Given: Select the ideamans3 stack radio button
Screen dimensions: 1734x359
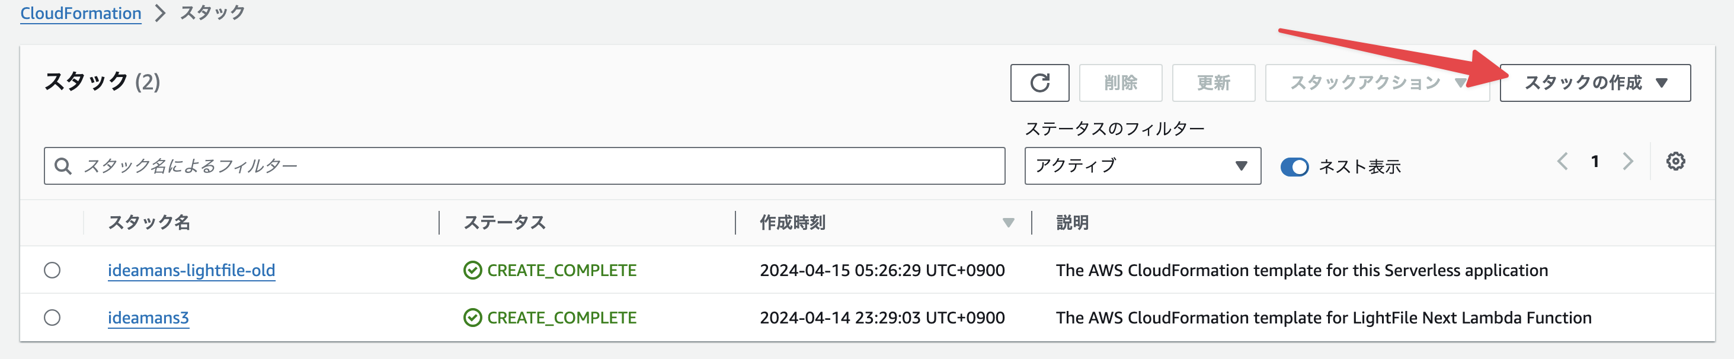Looking at the screenshot, I should pos(53,318).
